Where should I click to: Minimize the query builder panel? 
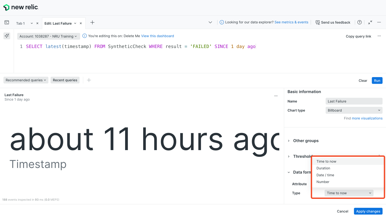click(379, 22)
